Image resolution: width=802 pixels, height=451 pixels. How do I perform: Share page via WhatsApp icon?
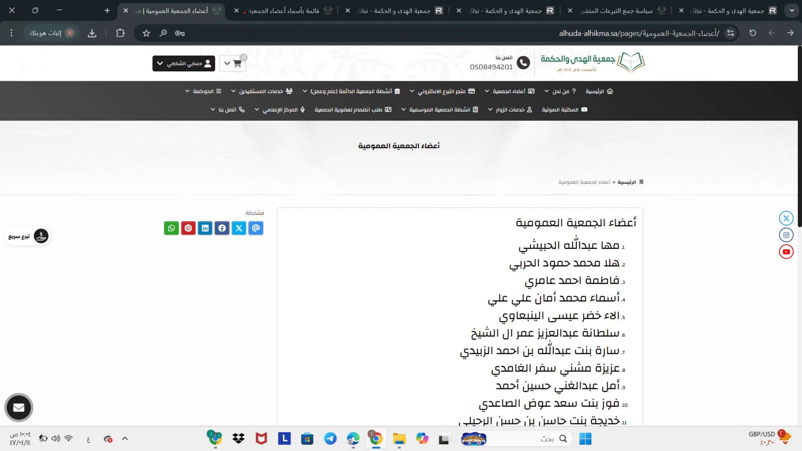[x=171, y=228]
